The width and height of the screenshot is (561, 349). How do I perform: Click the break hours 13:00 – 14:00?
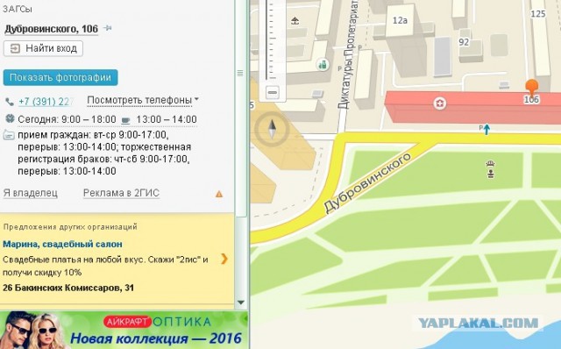click(167, 119)
